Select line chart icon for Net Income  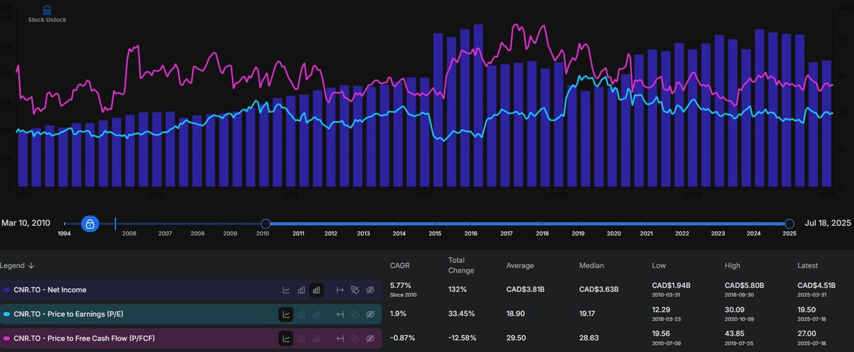286,290
